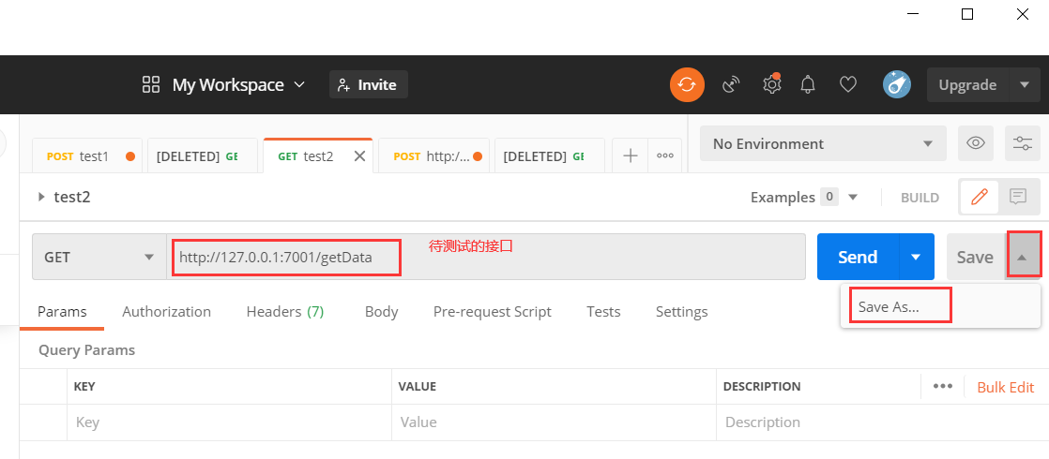
Task: Click the VALUE column header
Action: [417, 386]
